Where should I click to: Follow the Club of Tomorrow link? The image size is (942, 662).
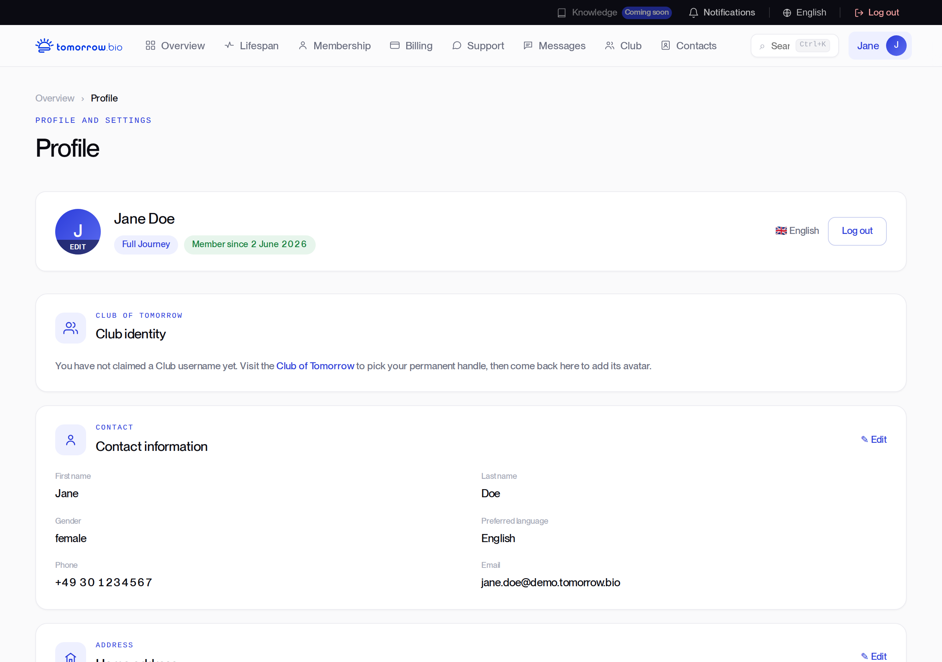[315, 366]
